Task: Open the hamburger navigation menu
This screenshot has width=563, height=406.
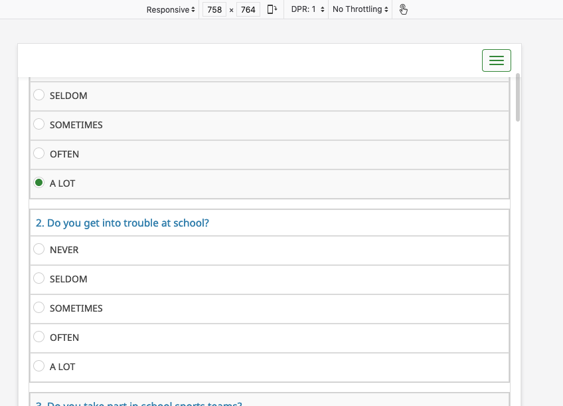Action: pyautogui.click(x=496, y=60)
